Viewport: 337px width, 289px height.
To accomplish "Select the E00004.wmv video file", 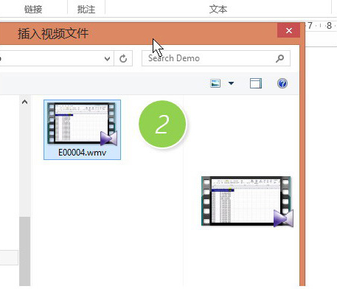I will [82, 130].
